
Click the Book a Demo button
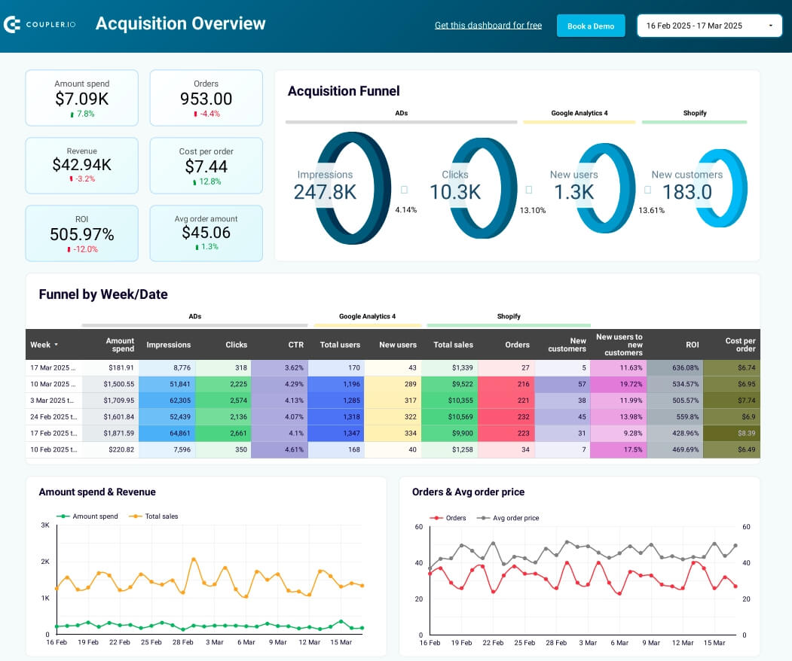(x=591, y=26)
